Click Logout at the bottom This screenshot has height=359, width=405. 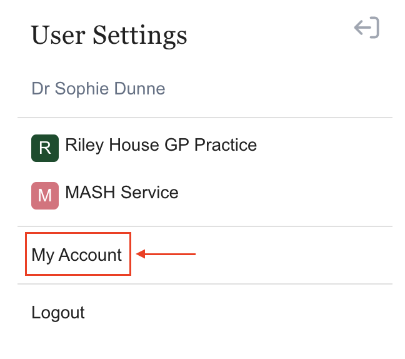point(58,312)
